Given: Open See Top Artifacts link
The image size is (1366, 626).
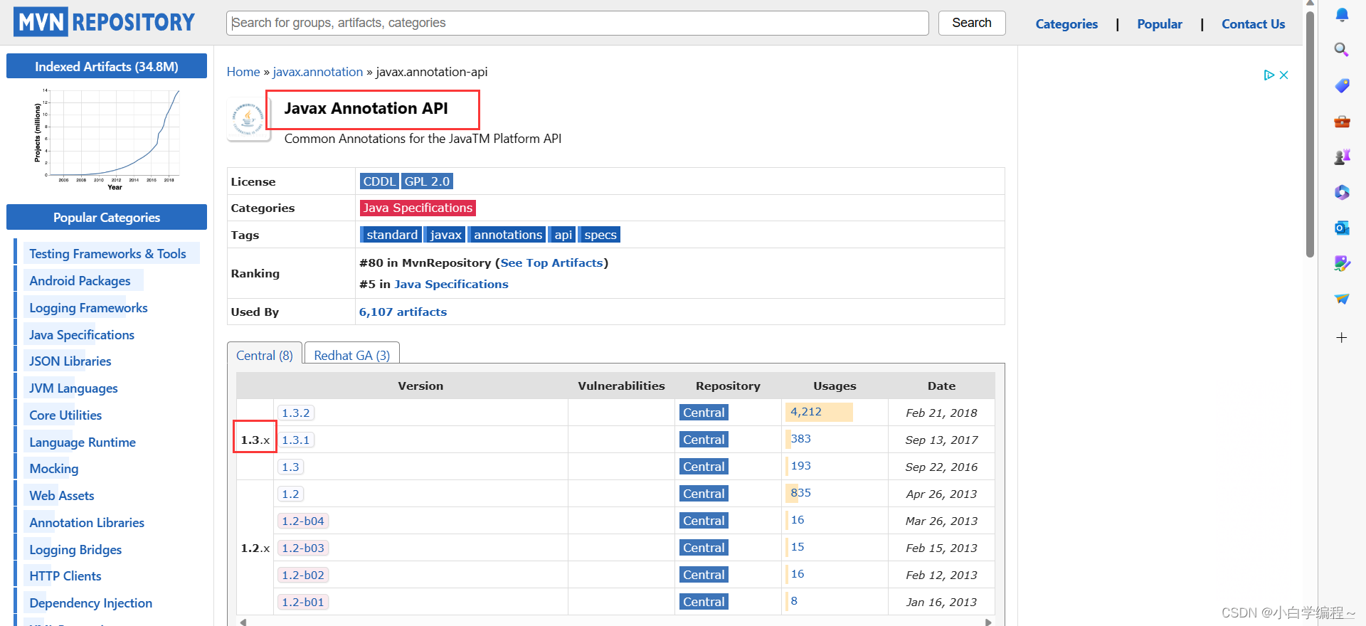Looking at the screenshot, I should (552, 262).
